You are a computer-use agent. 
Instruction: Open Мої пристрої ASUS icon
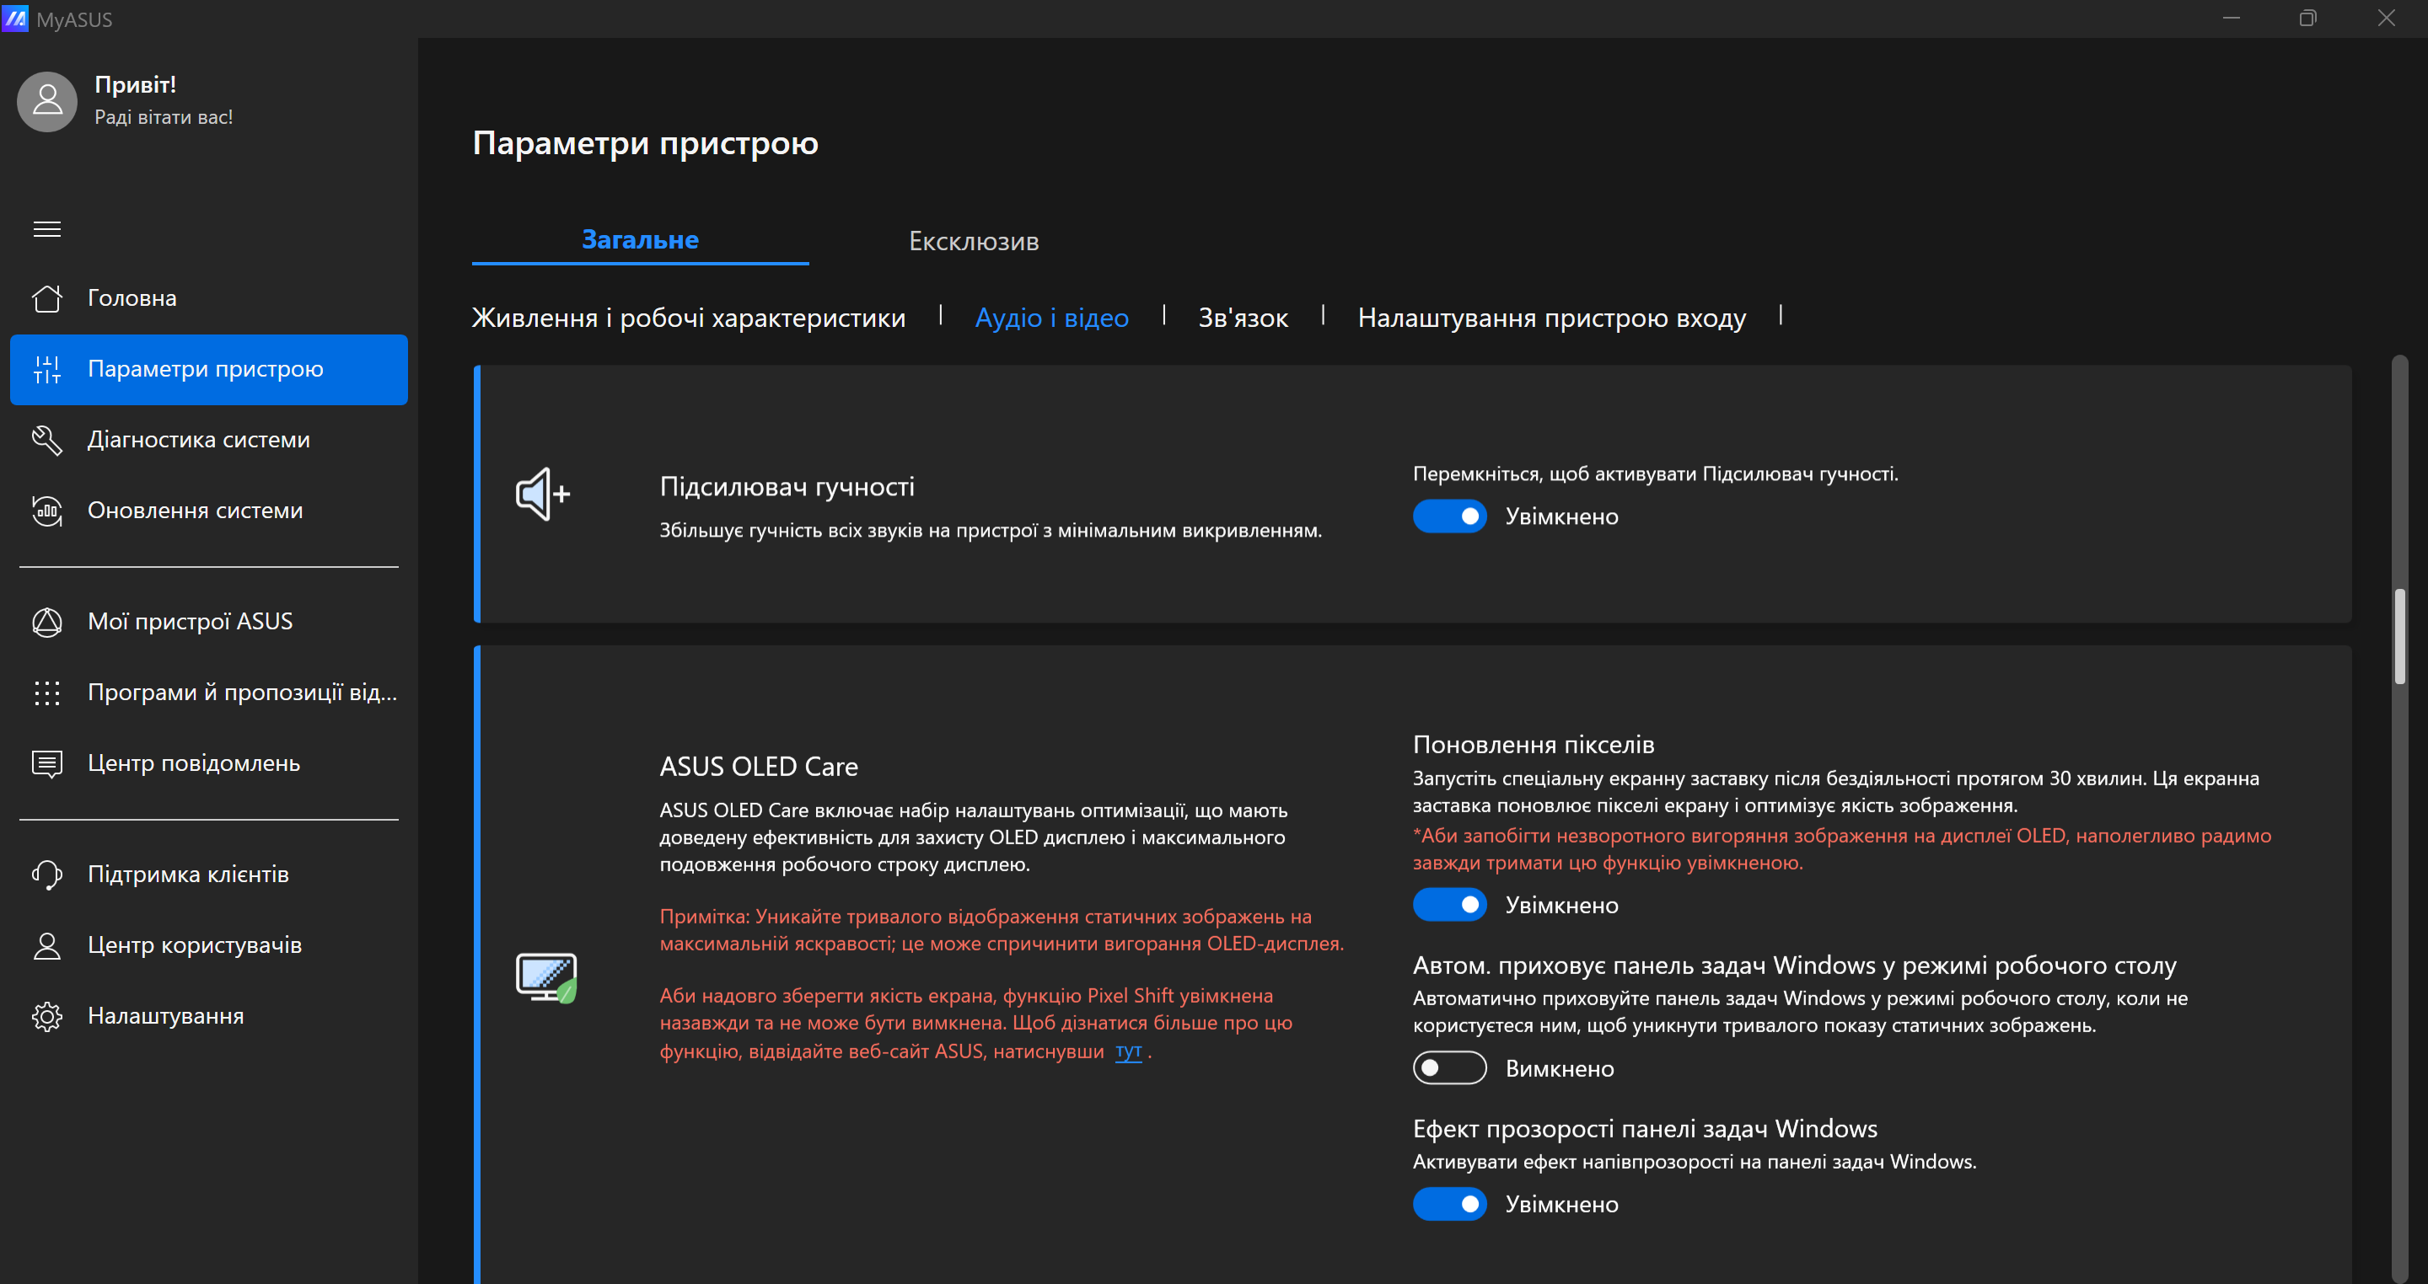pyautogui.click(x=47, y=622)
